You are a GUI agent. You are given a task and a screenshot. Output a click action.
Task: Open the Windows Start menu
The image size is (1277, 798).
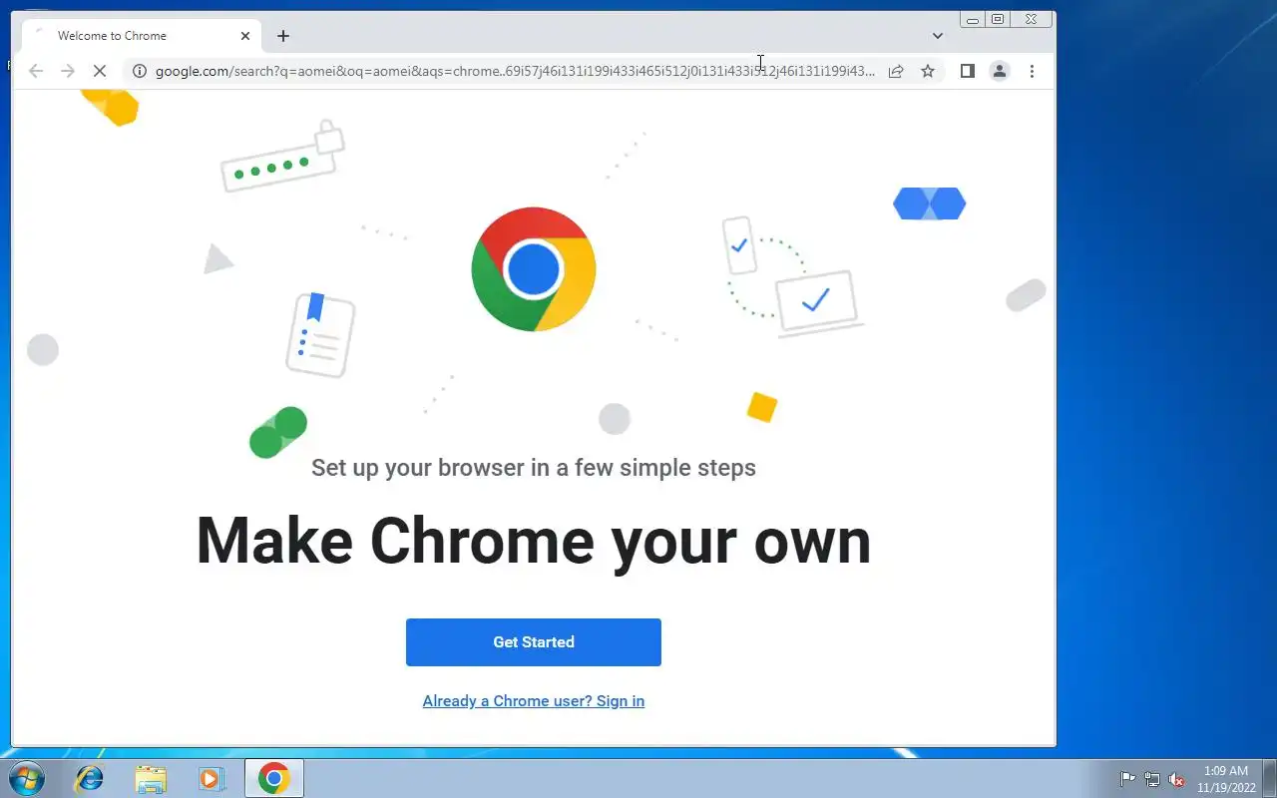26,778
